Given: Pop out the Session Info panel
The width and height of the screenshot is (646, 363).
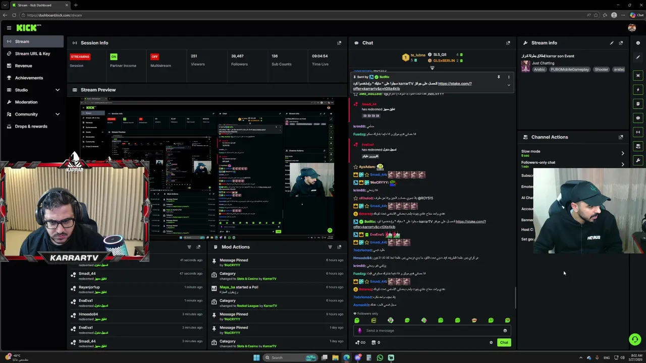Looking at the screenshot, I should [339, 43].
